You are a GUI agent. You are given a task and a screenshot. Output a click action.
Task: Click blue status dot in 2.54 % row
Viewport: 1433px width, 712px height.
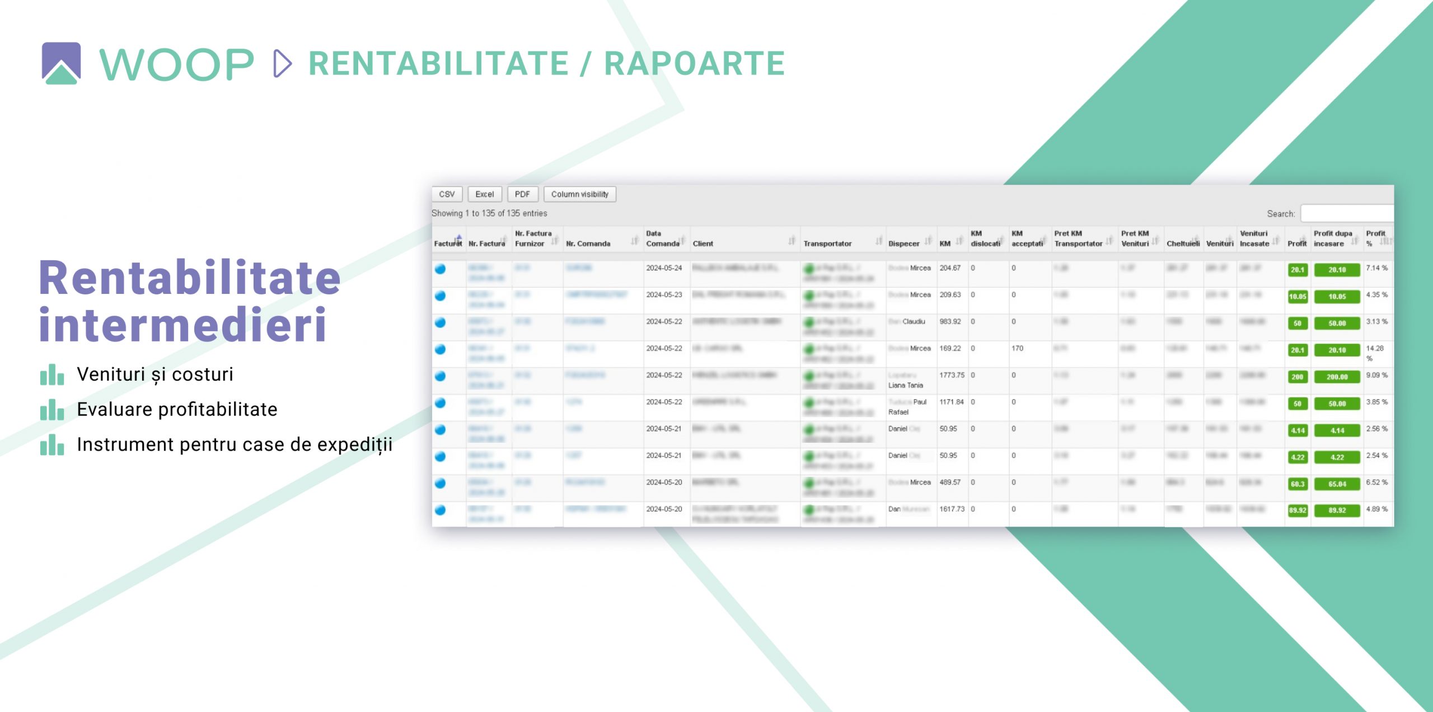441,457
